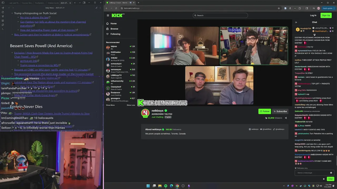Open recommended channel grossgore
The image size is (337, 189).
tap(121, 99)
